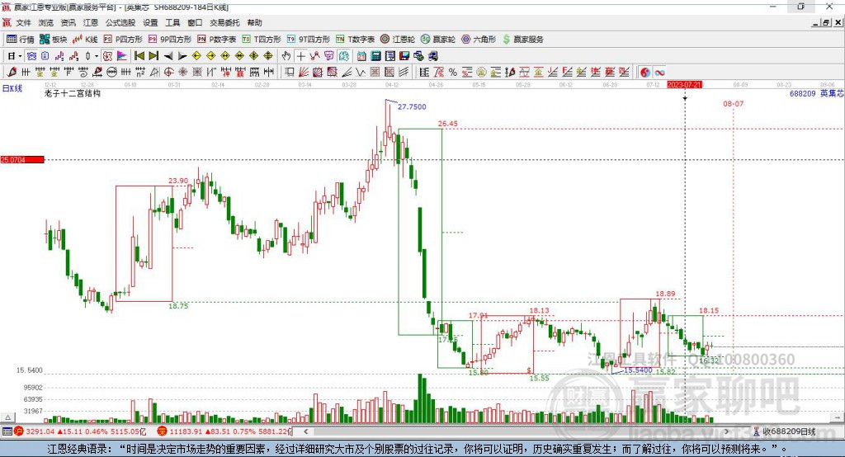Viewport: 845px width, 457px height.
Task: Switch to the K线 chart view
Action: click(85, 40)
